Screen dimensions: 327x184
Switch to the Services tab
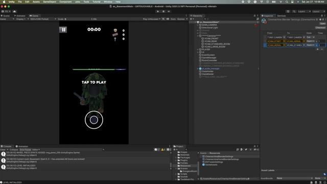(282, 16)
